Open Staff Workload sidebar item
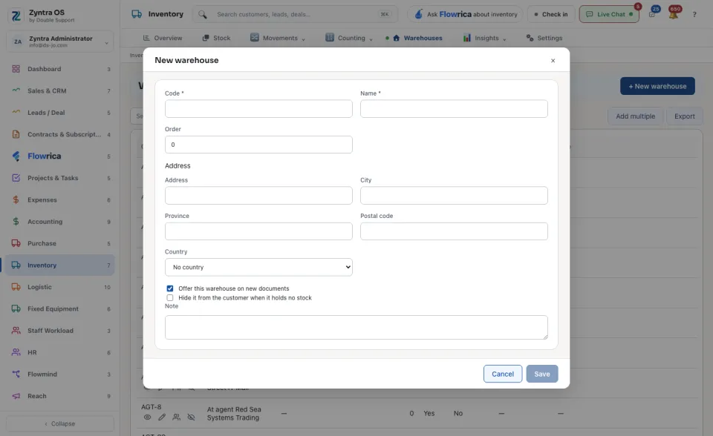713x436 pixels. point(60,331)
